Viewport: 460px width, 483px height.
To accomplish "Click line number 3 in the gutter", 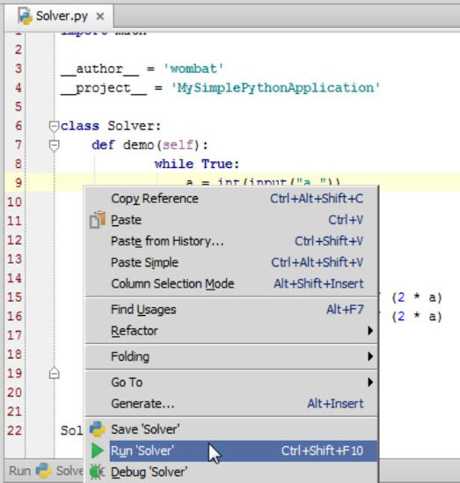I will pyautogui.click(x=18, y=69).
